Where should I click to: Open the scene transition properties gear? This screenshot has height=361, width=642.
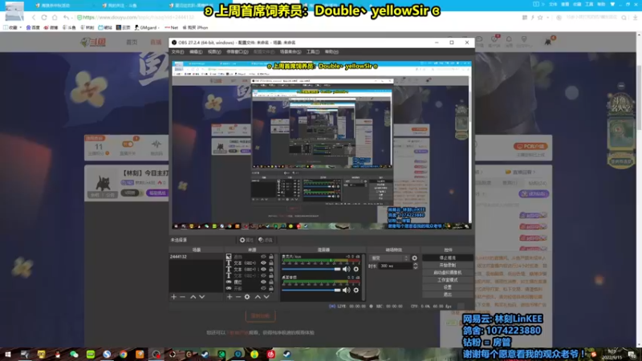[414, 258]
